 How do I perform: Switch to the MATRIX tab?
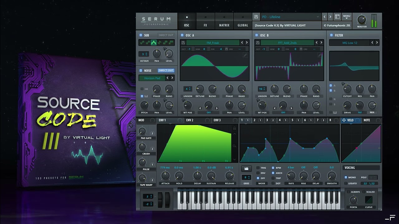pos(224,21)
